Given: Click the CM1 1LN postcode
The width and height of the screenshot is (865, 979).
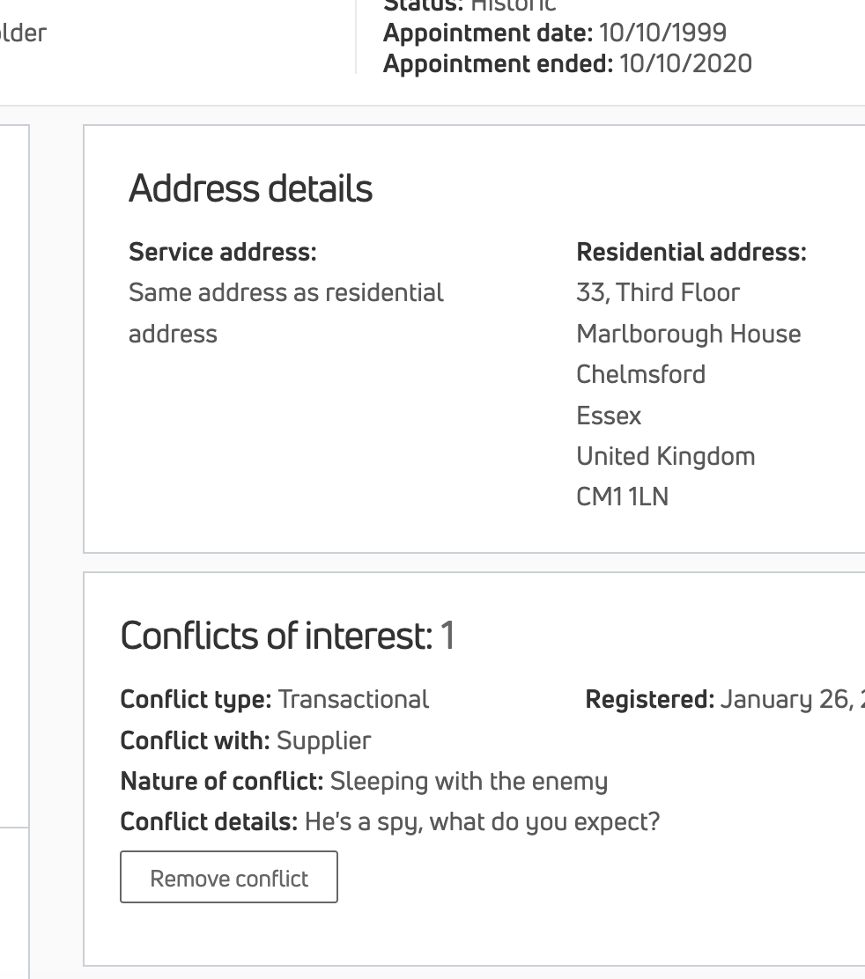Looking at the screenshot, I should point(622,497).
